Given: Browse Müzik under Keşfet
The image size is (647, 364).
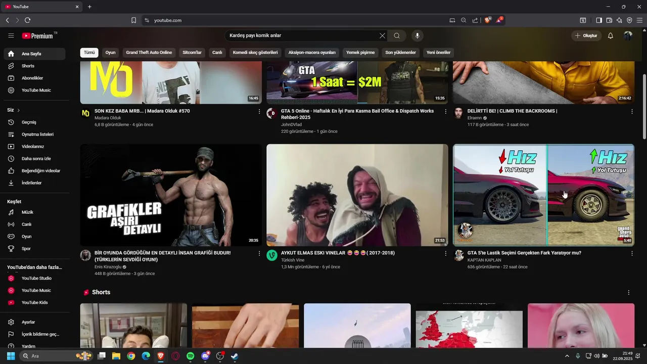Looking at the screenshot, I should 35,212.
